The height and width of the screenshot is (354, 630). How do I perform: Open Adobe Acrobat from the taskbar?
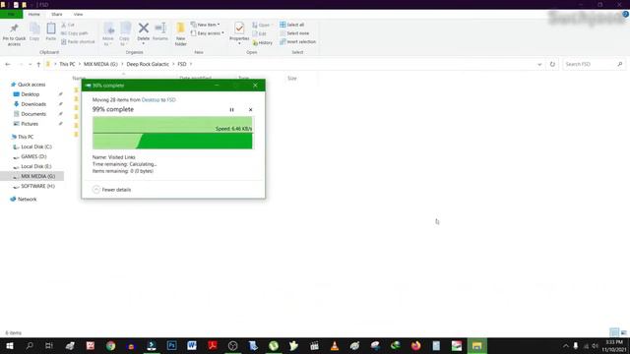pyautogui.click(x=213, y=345)
